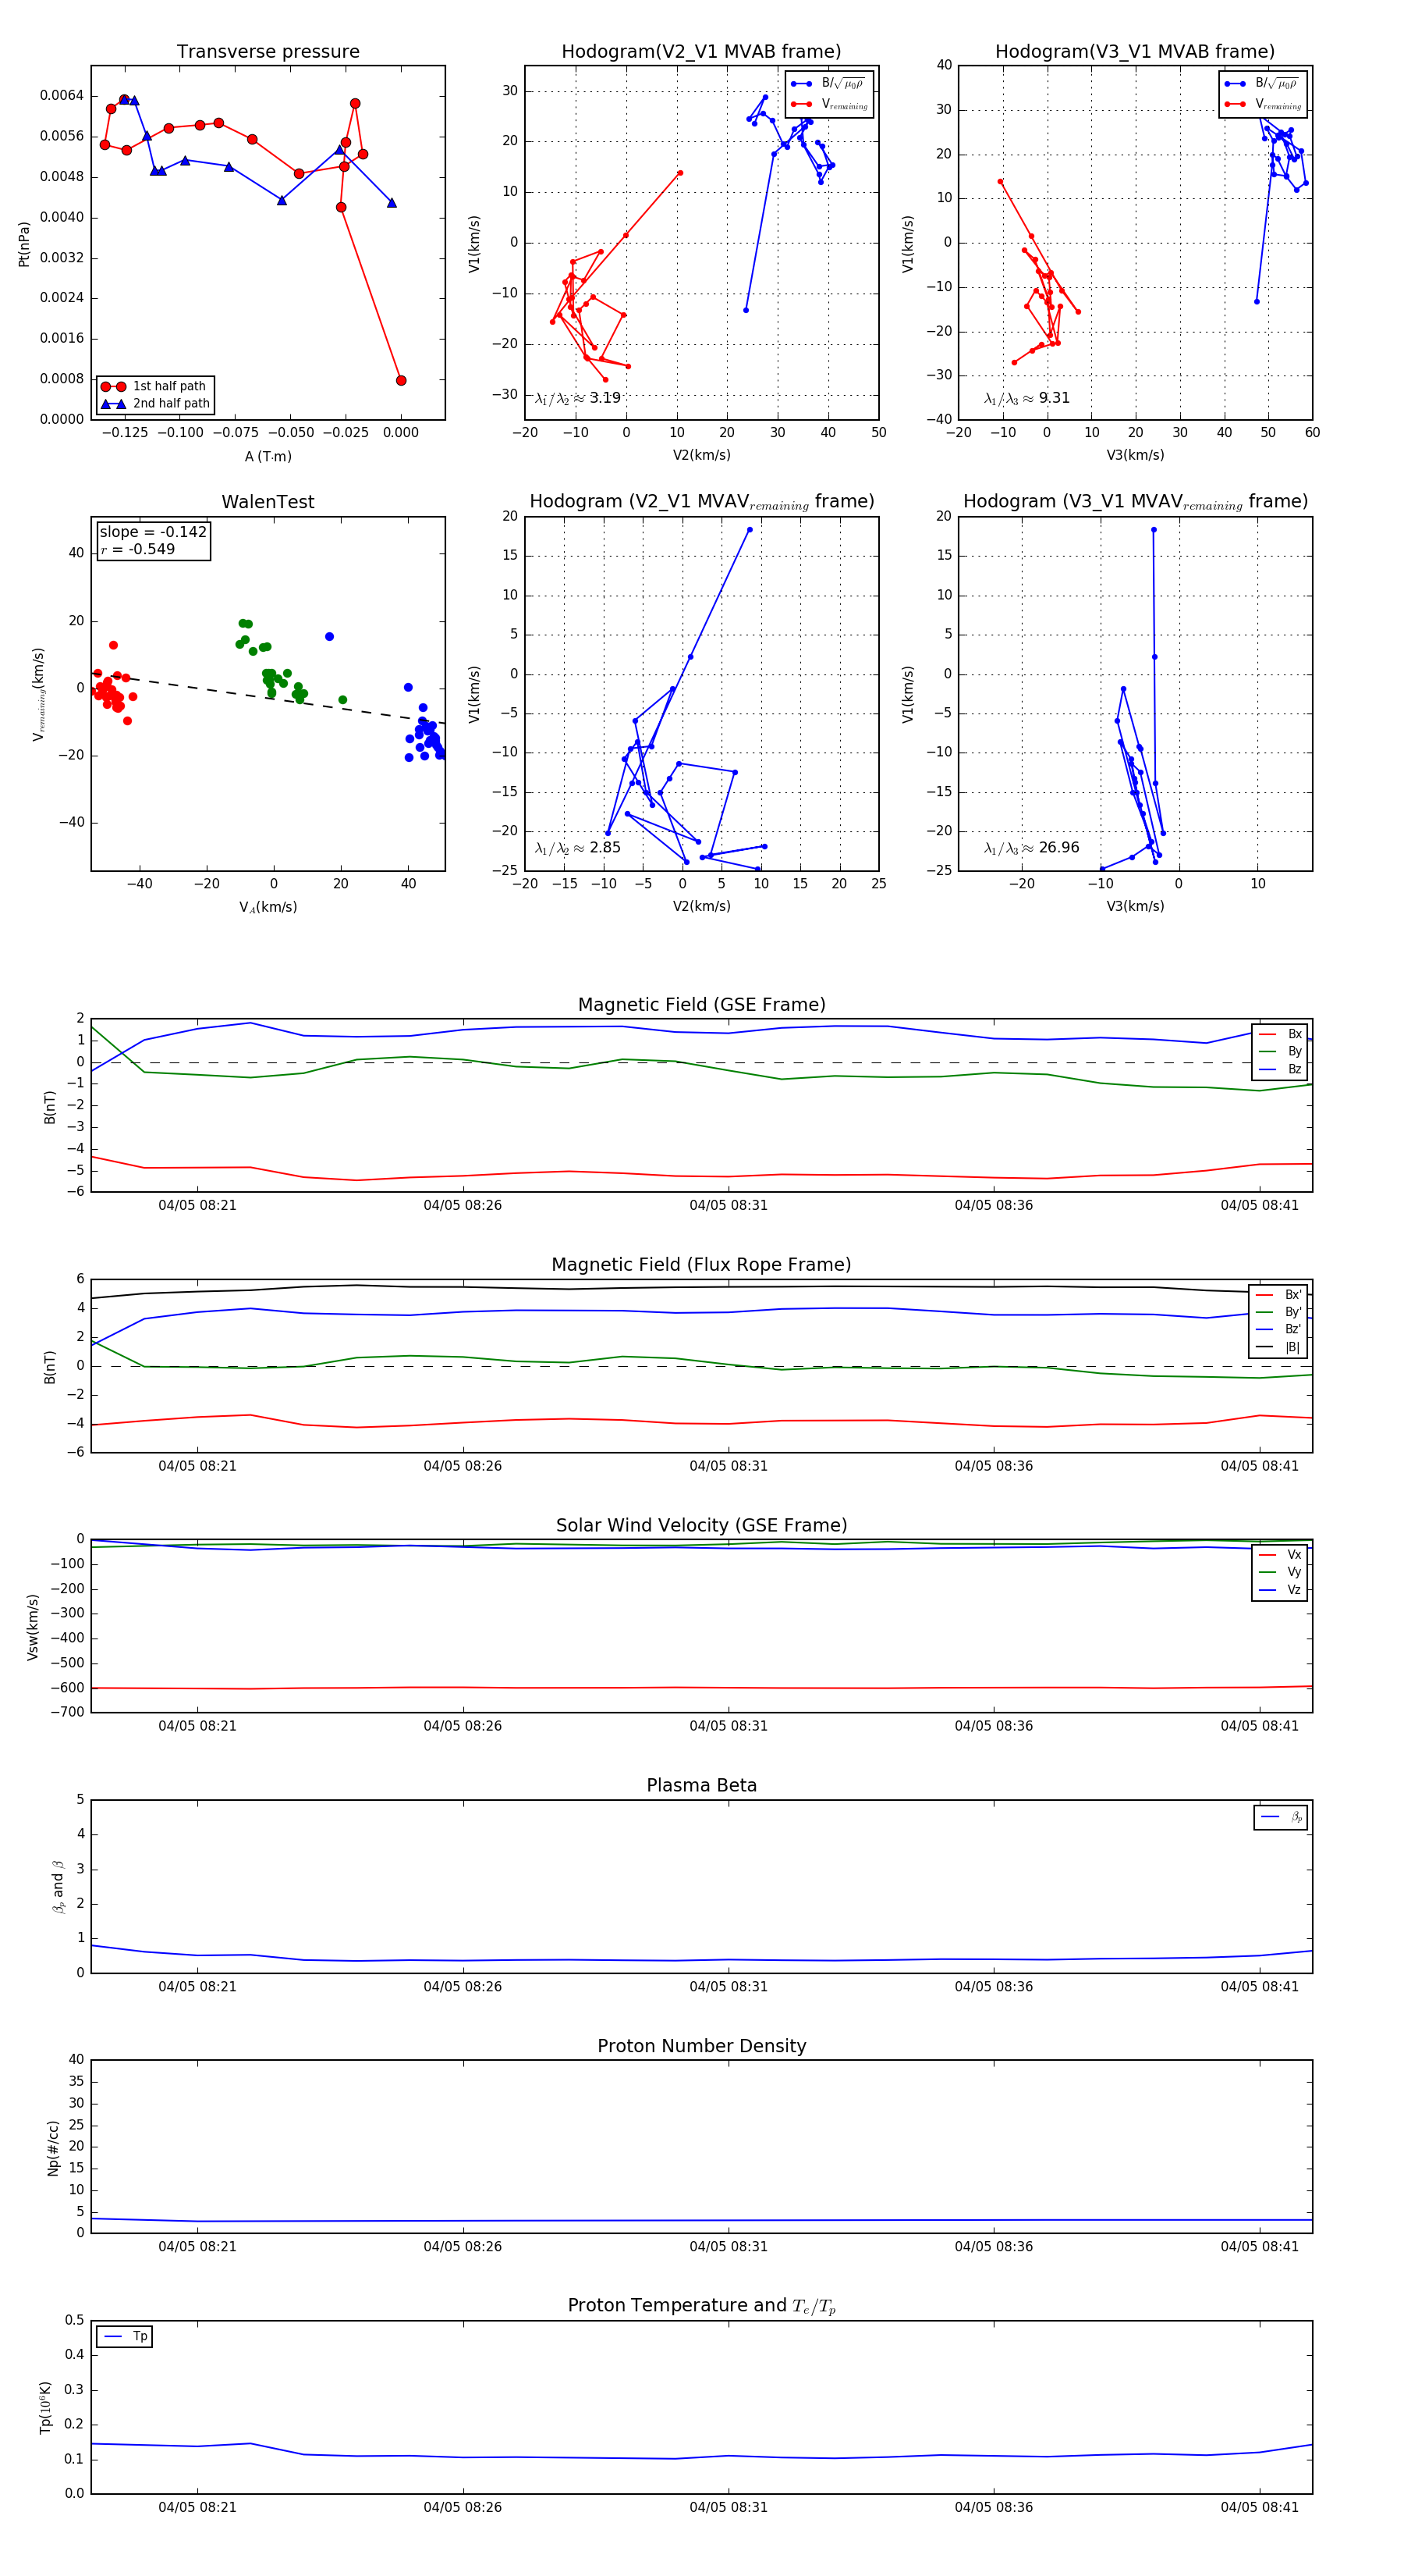Click the 'Magnetic Field (GSE Frame)' title
Screen dimensions: 1404x2576
click(701, 1005)
